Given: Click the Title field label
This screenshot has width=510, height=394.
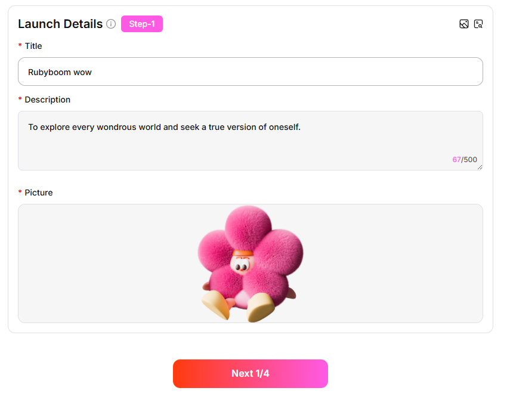Looking at the screenshot, I should 33,46.
